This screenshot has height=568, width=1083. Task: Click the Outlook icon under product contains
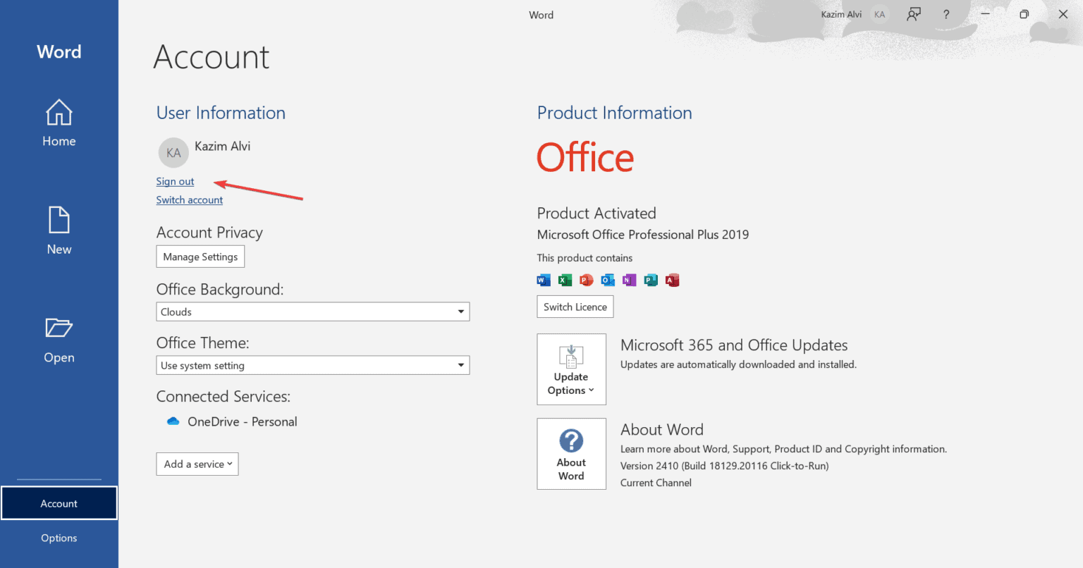click(x=608, y=280)
